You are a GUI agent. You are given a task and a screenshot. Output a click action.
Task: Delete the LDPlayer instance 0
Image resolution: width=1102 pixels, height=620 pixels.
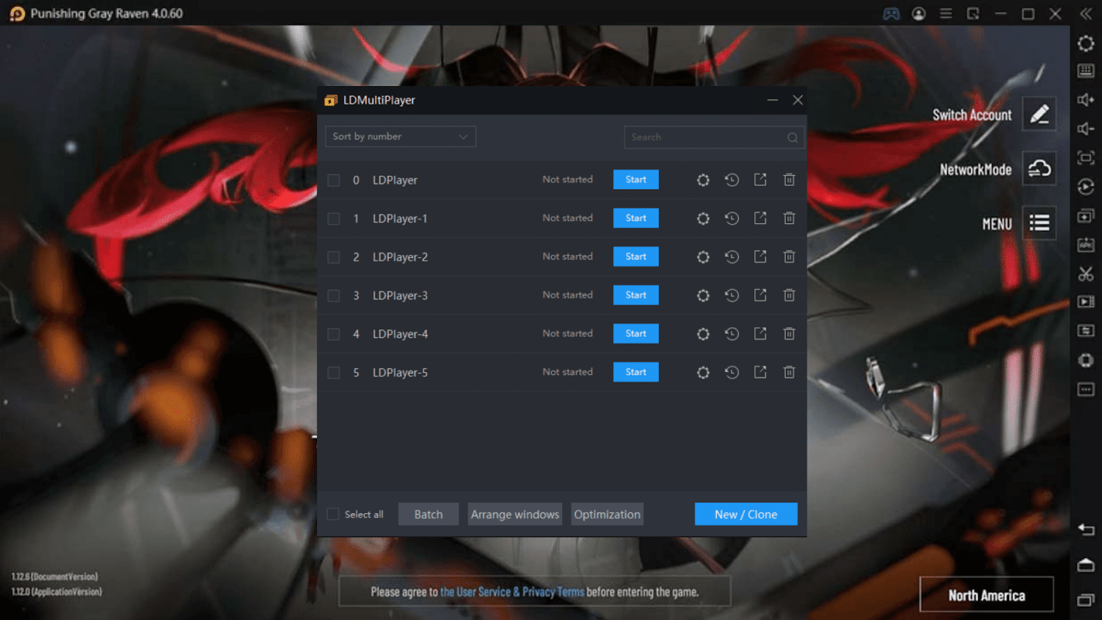[789, 180]
